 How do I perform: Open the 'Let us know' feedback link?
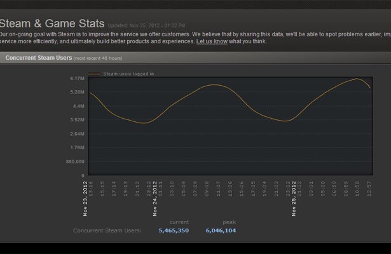(212, 41)
